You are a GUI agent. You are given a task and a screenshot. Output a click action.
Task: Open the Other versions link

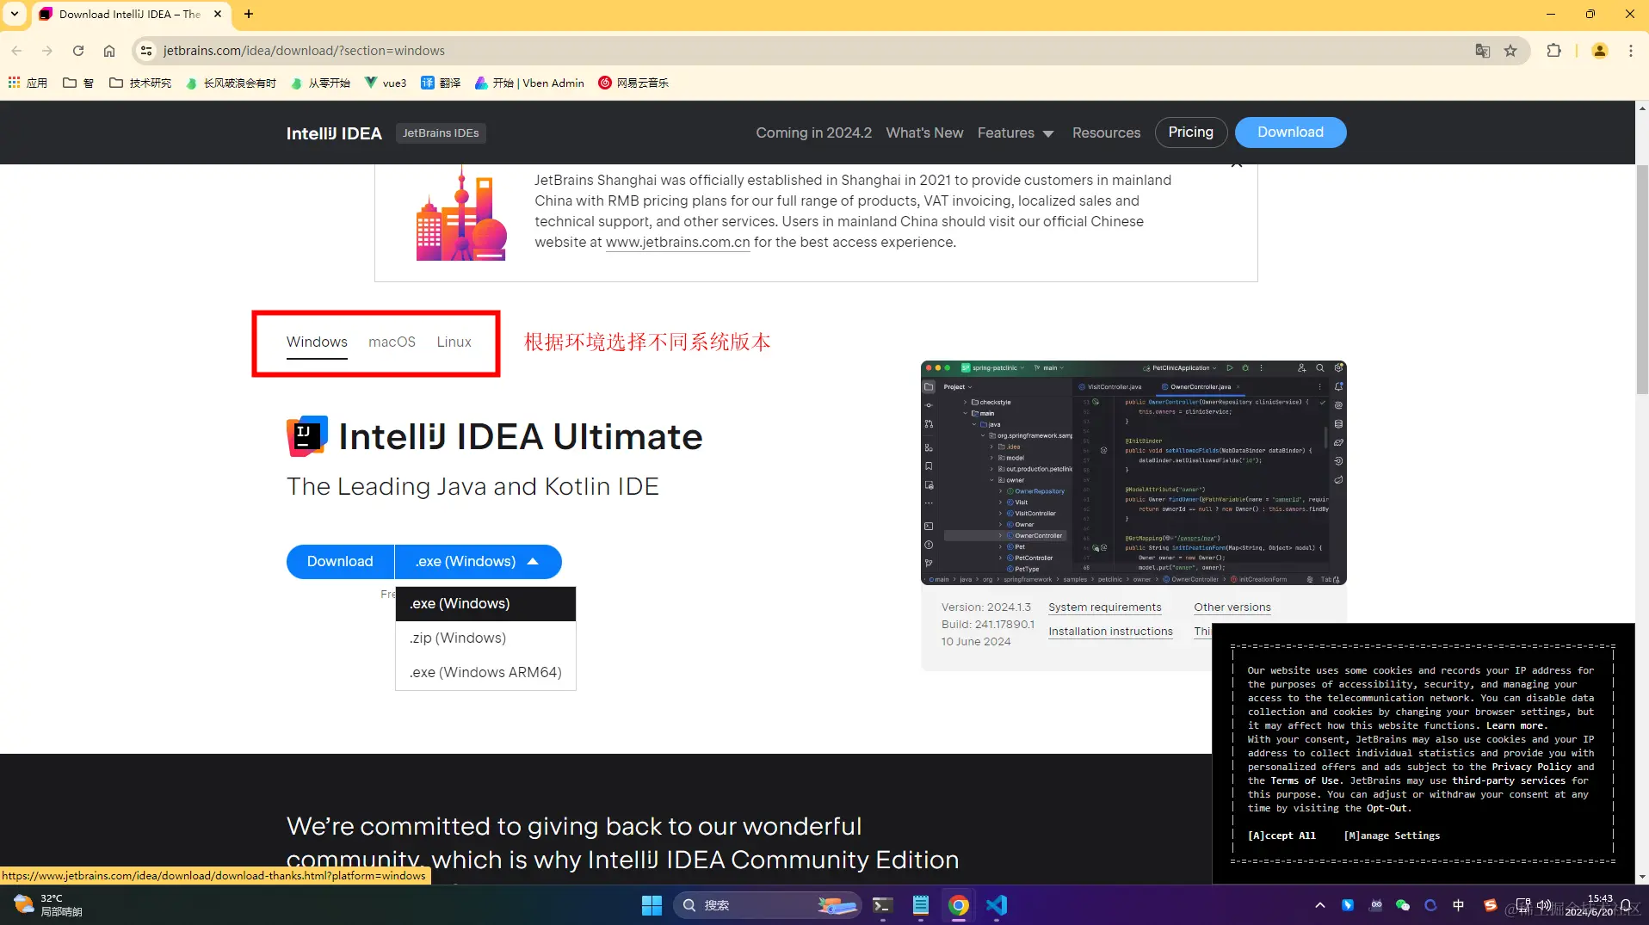tap(1232, 607)
